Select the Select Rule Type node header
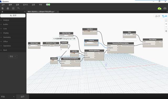The image size is (168, 99). pyautogui.click(x=66, y=33)
